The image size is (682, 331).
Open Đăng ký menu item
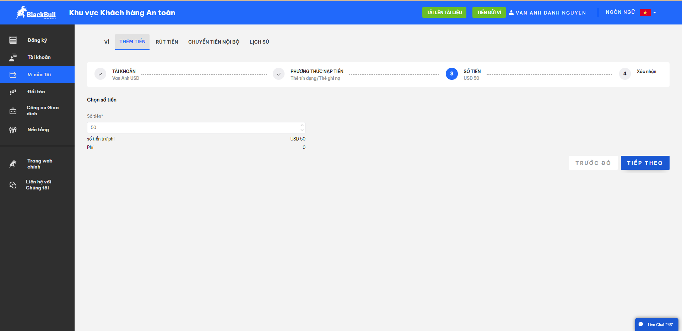(x=37, y=40)
